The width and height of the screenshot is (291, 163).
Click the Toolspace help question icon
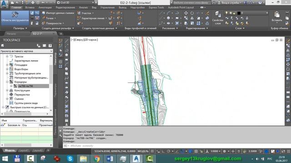(50, 45)
